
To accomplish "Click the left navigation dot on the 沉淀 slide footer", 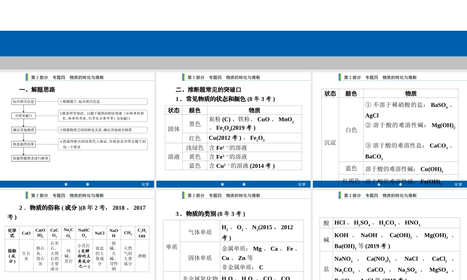I will click(x=378, y=184).
